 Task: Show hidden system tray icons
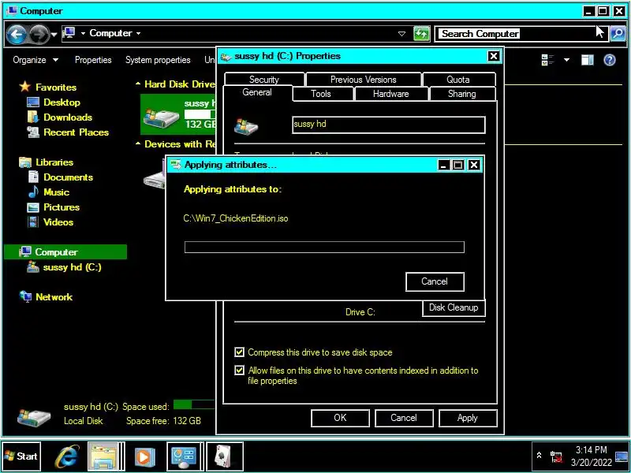point(540,456)
